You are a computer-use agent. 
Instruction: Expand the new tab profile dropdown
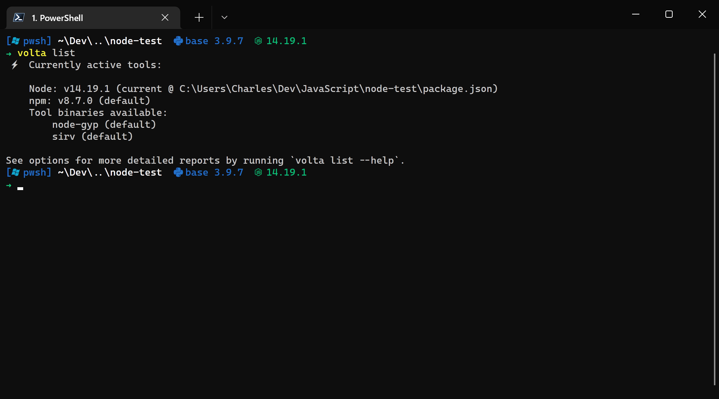click(224, 17)
